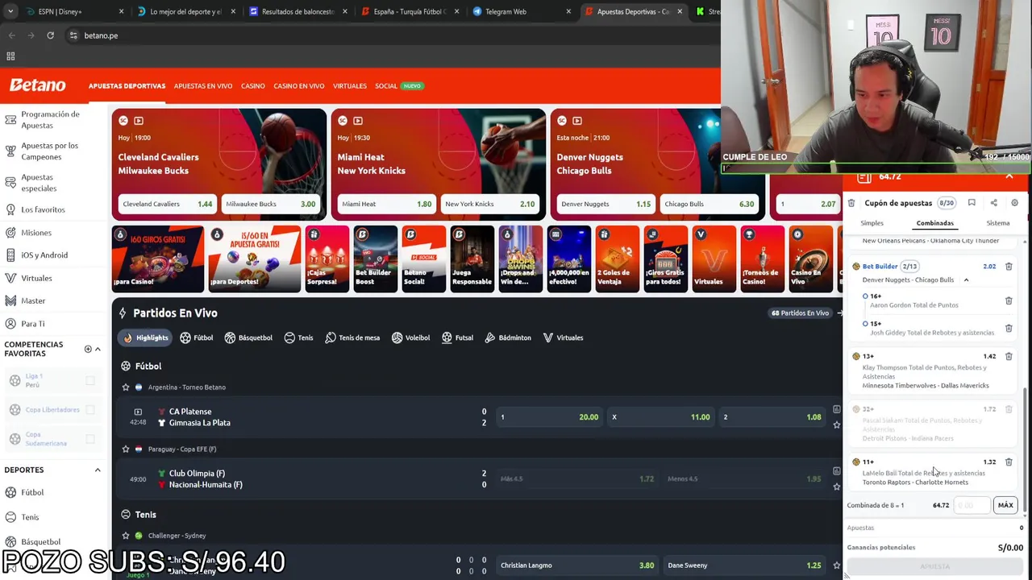This screenshot has height=580, width=1032.
Task: Remove the Aaron Gordon Total de Puntos pick
Action: coord(1009,300)
